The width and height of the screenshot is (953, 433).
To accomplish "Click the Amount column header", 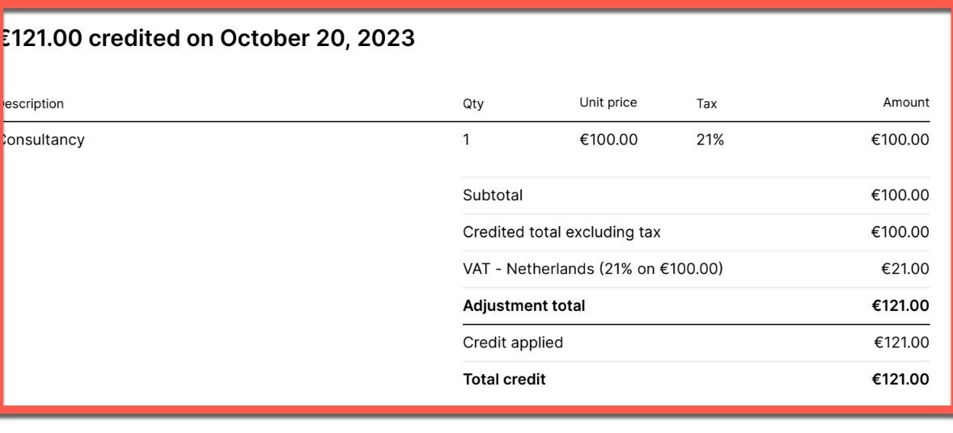I will 906,103.
